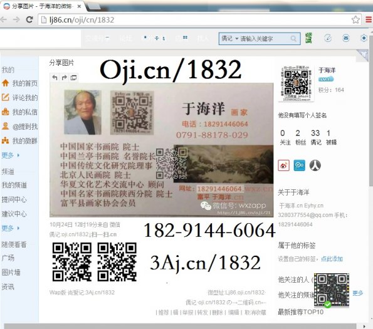
Task: Click the 编辑 action link
Action: click(x=233, y=312)
